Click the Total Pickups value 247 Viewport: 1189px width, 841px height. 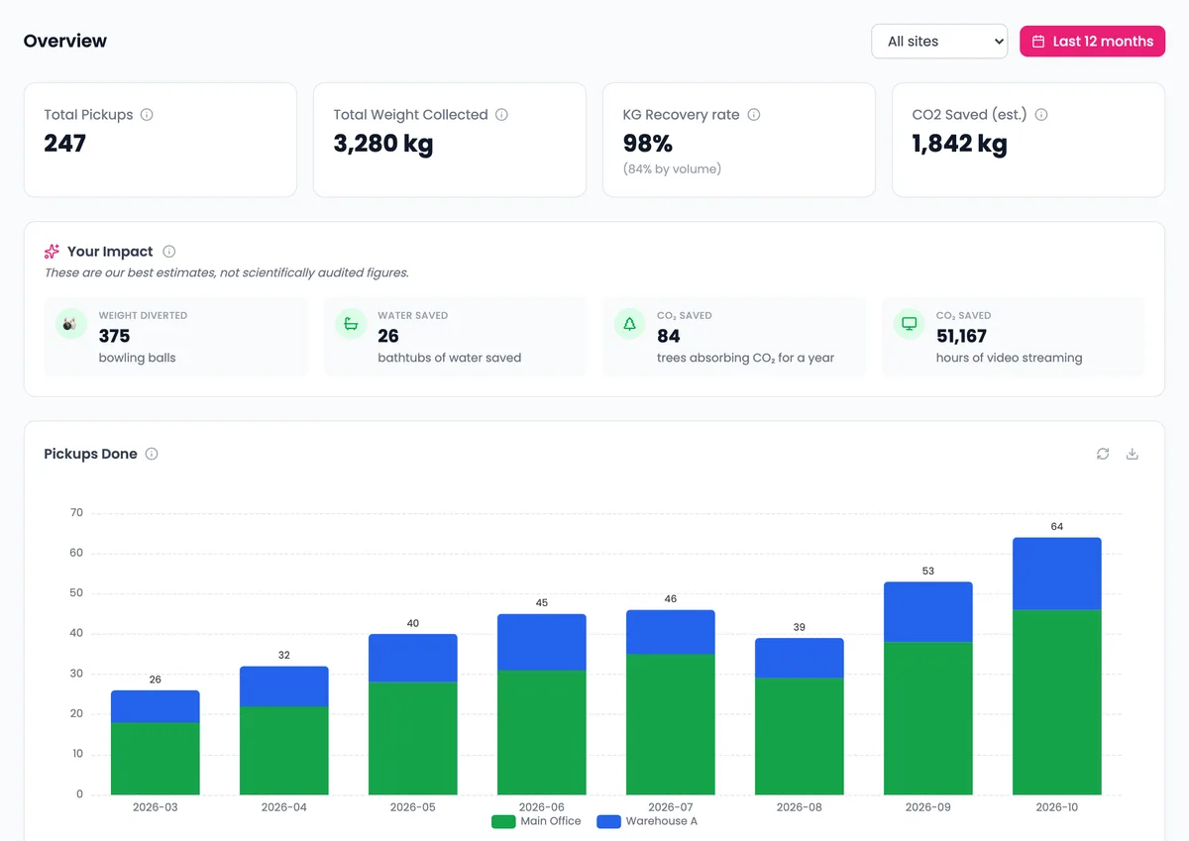65,144
